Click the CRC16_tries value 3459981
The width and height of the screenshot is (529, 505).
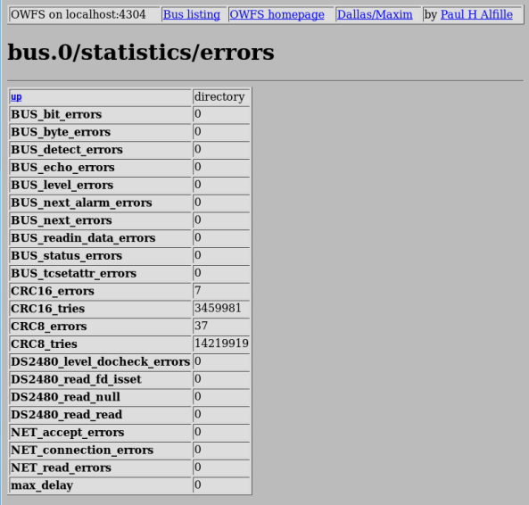click(218, 308)
